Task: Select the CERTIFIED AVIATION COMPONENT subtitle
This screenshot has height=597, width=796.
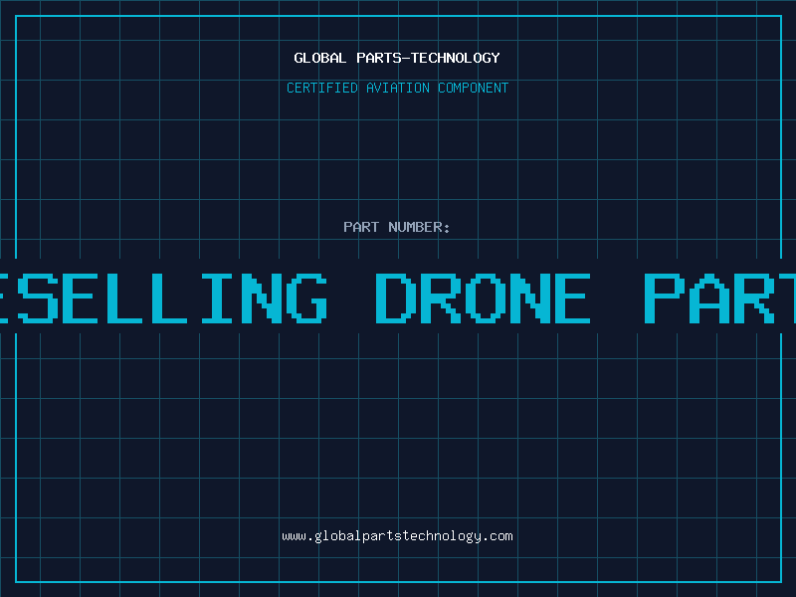Action: [397, 88]
